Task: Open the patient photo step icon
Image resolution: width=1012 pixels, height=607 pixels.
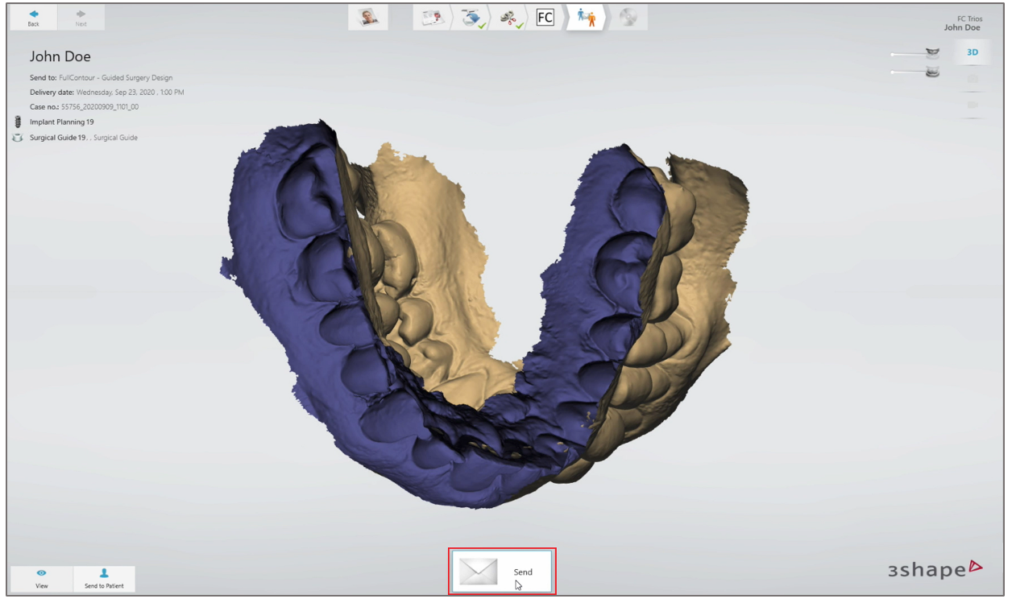Action: (368, 18)
